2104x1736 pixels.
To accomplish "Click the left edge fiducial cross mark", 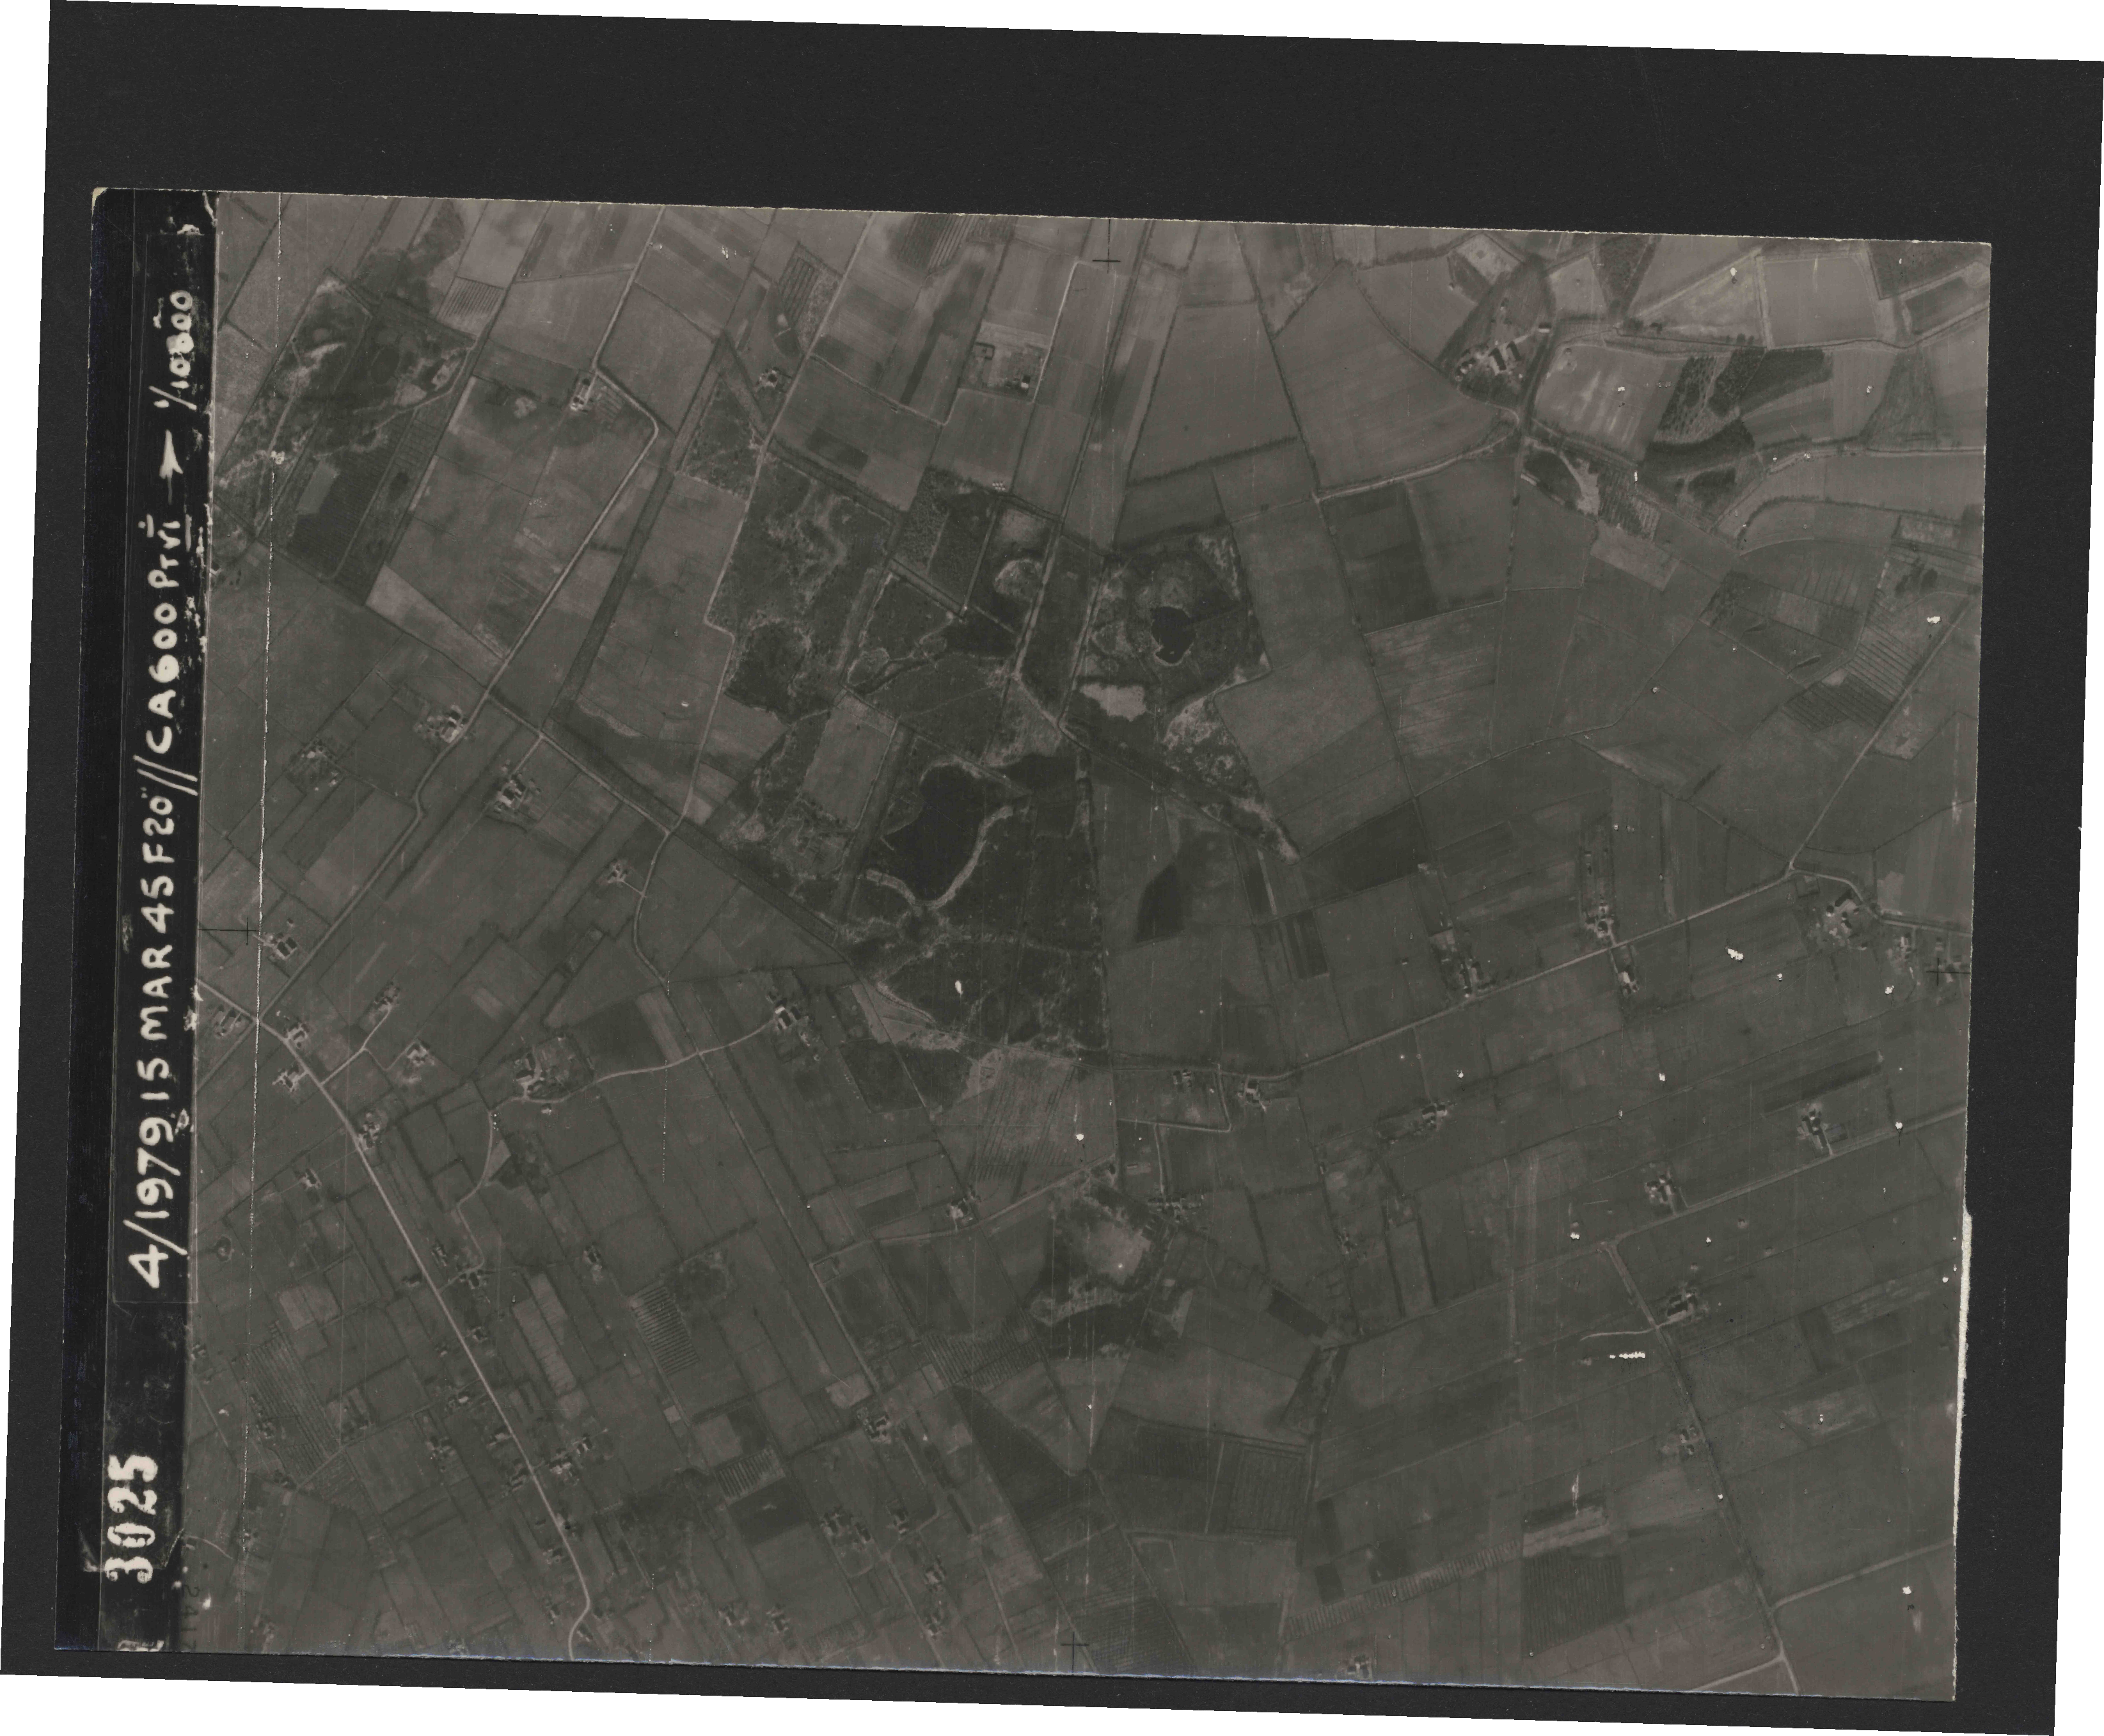I will tap(248, 931).
